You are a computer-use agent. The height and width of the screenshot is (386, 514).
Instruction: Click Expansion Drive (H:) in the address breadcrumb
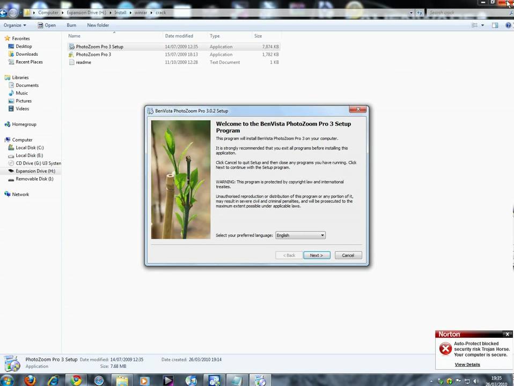pyautogui.click(x=86, y=12)
